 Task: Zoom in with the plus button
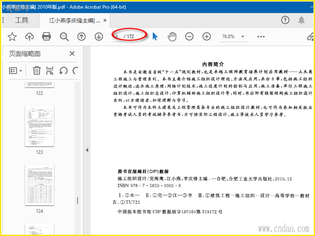pos(206,37)
